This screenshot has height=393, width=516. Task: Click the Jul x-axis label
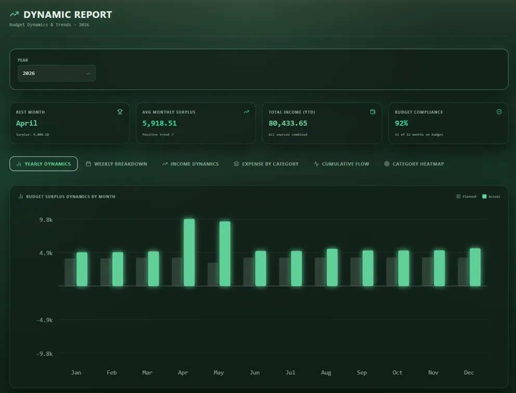[290, 372]
